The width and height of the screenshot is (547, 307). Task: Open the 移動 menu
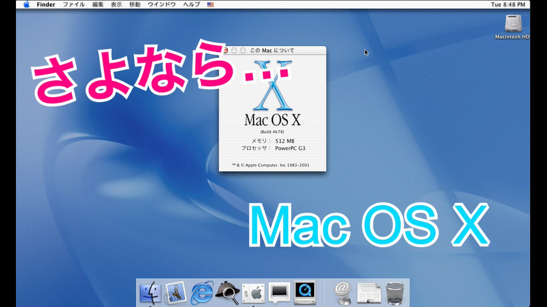coord(134,5)
